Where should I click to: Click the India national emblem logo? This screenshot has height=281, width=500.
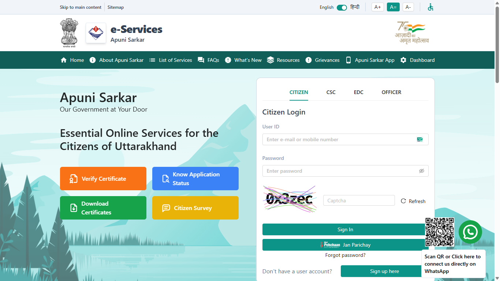[69, 33]
